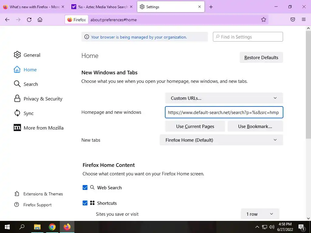Open 'Your browser is being managed' link
This screenshot has width=311, height=233.
pos(139,37)
